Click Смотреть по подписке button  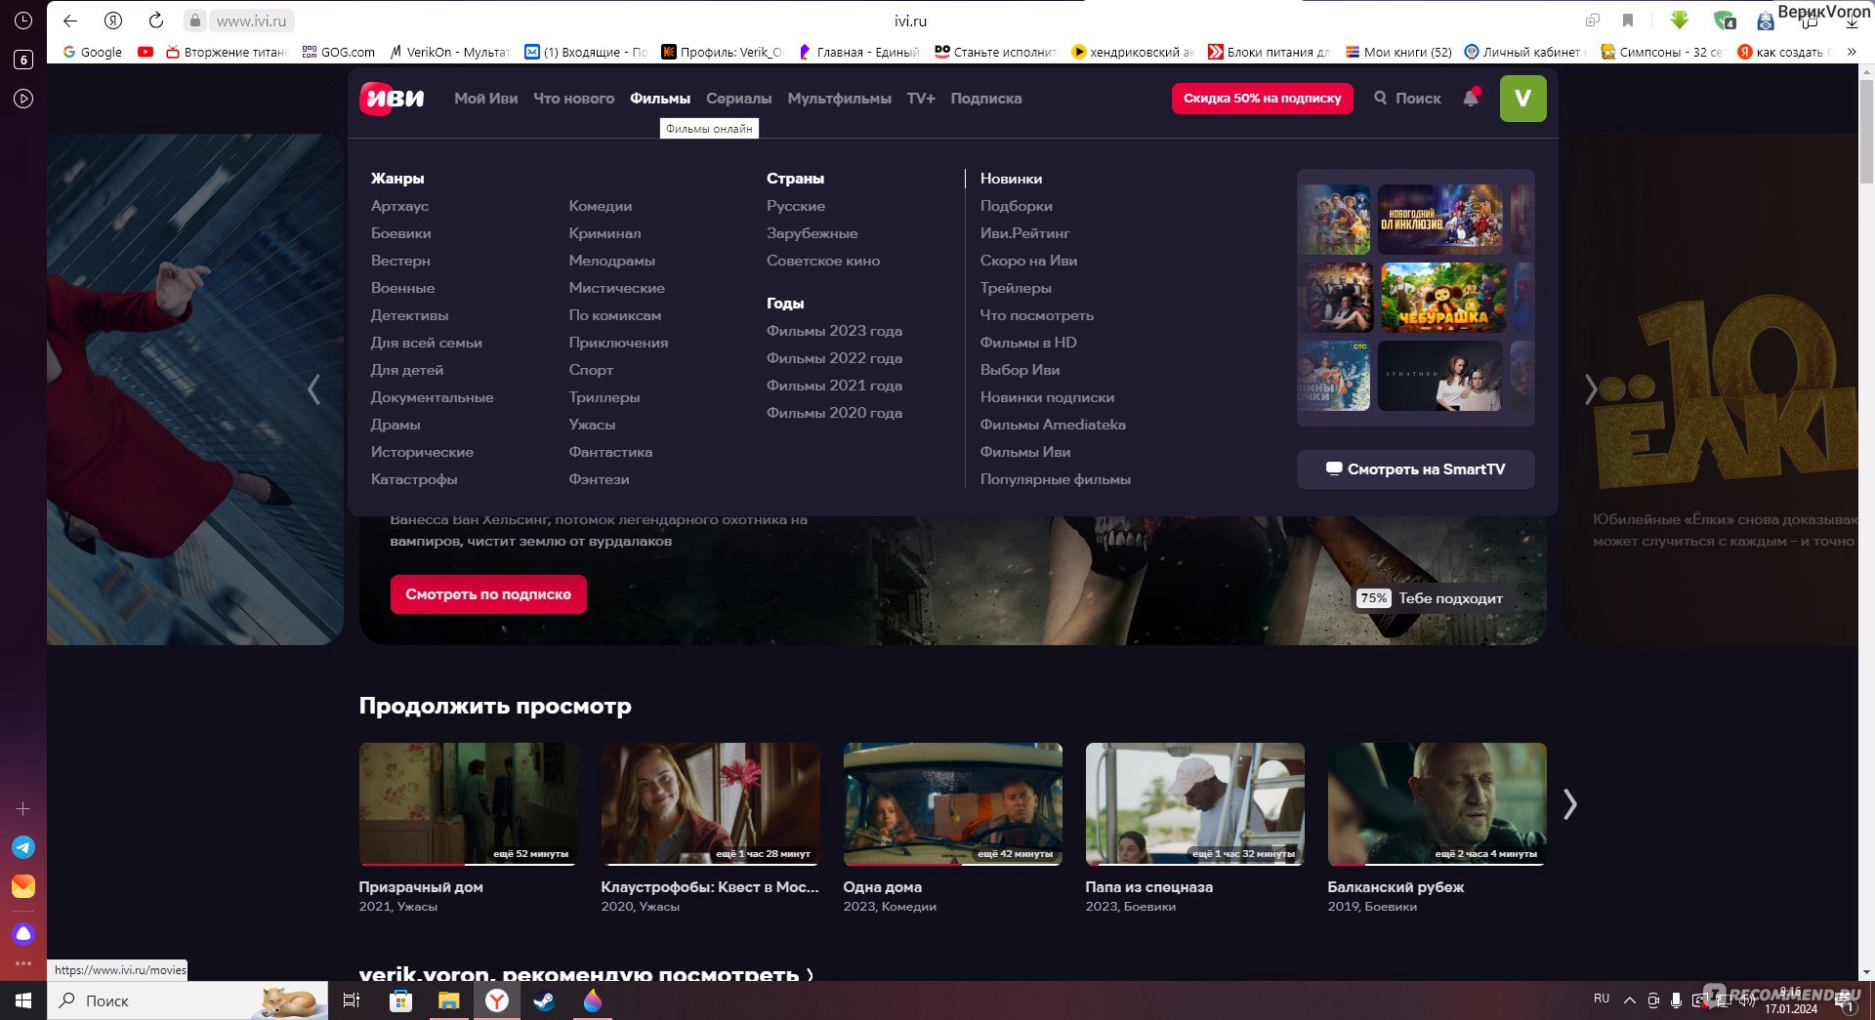click(488, 594)
